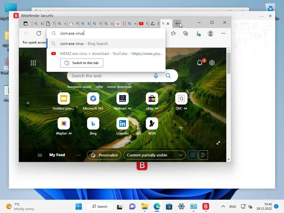Collapse quick links with chevron arrow
The height and width of the screenshot is (213, 284).
click(191, 84)
